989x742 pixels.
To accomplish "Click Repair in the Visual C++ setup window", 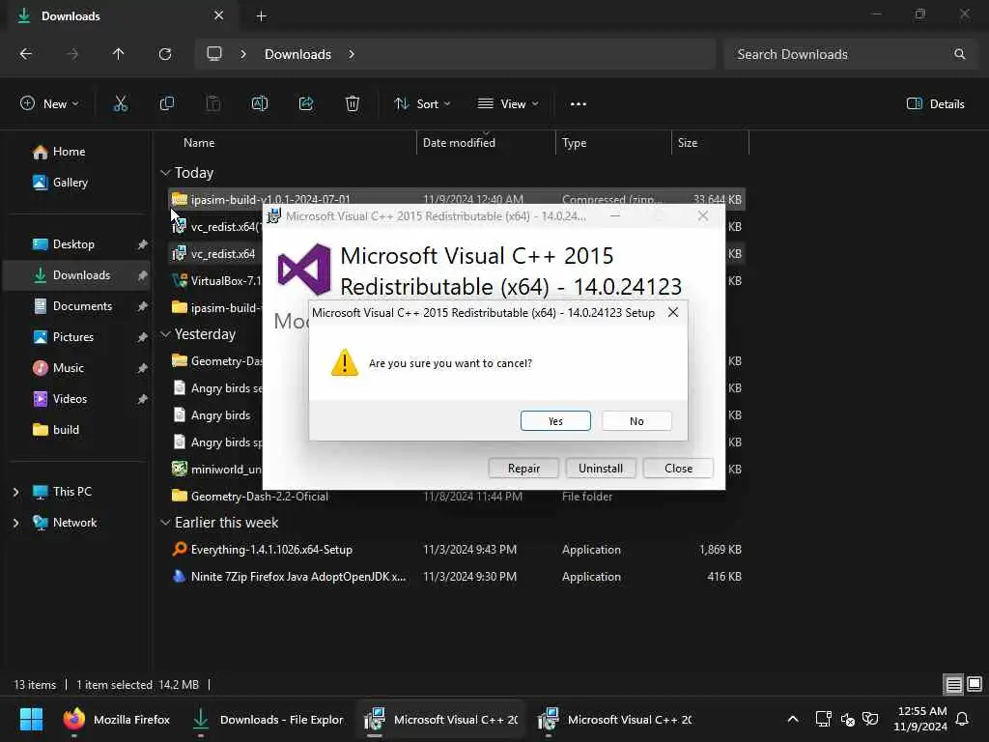I will tap(523, 469).
